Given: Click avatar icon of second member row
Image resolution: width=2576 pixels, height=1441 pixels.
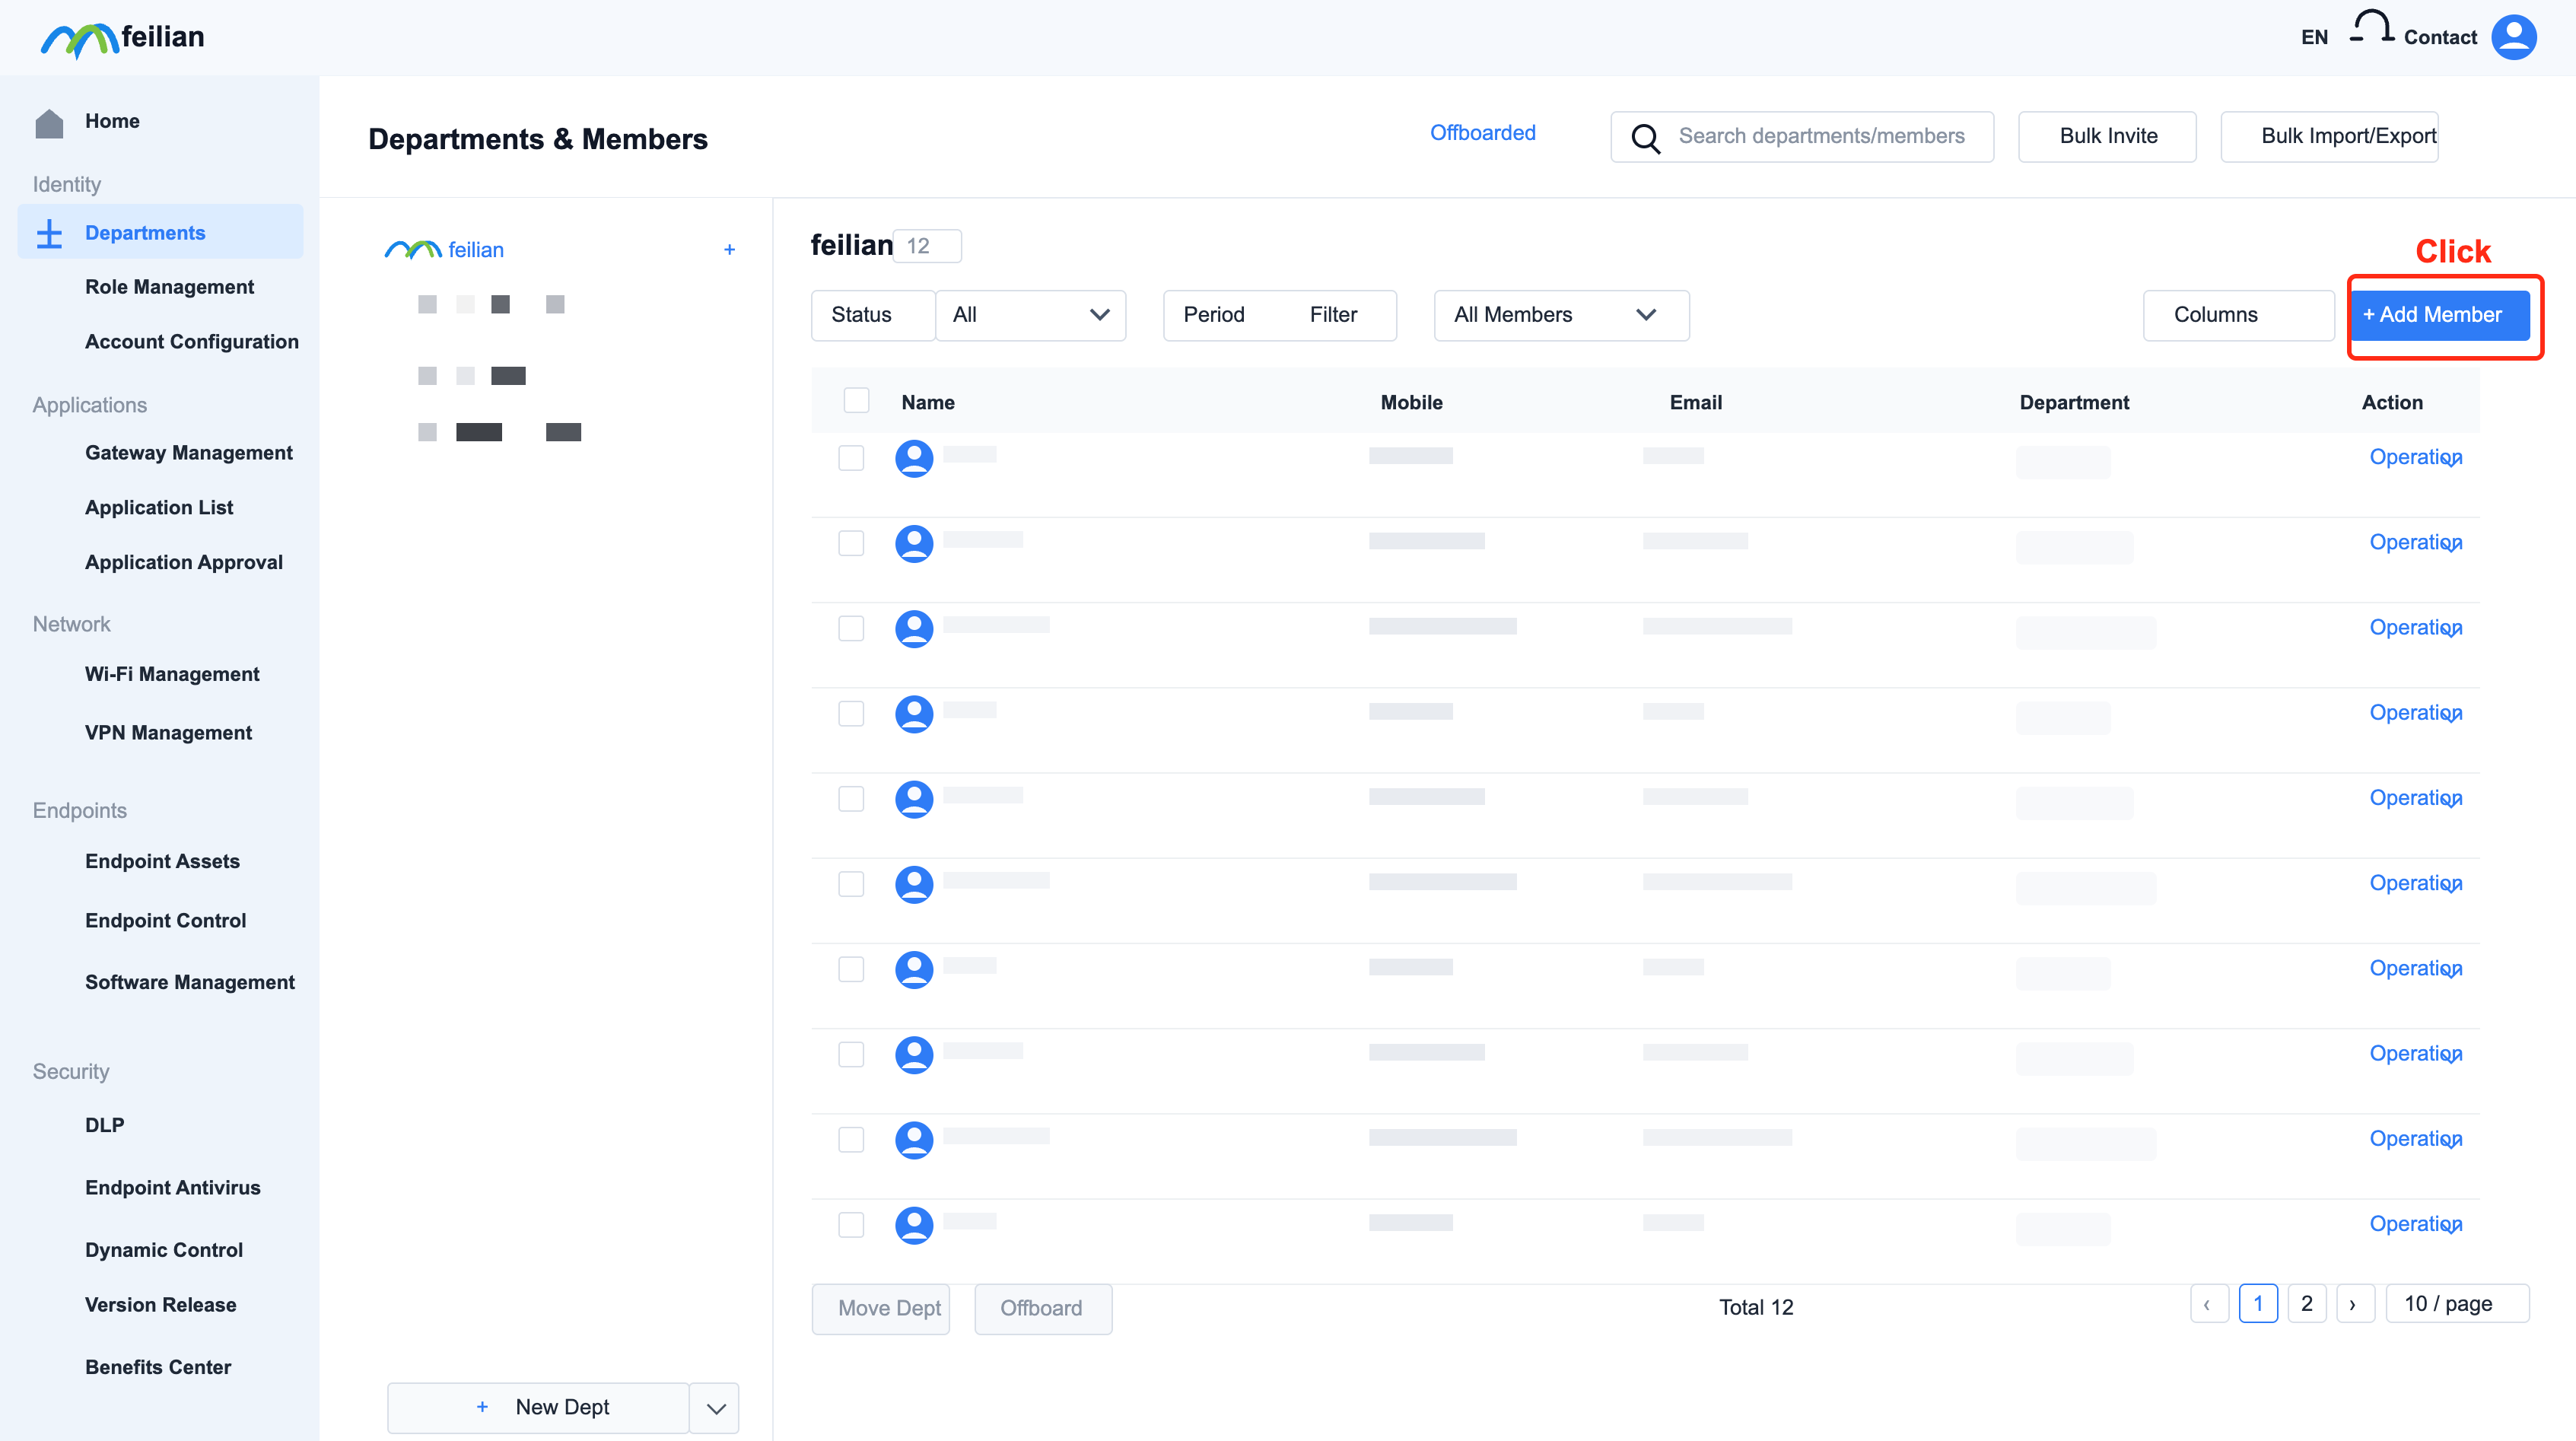Looking at the screenshot, I should point(913,543).
